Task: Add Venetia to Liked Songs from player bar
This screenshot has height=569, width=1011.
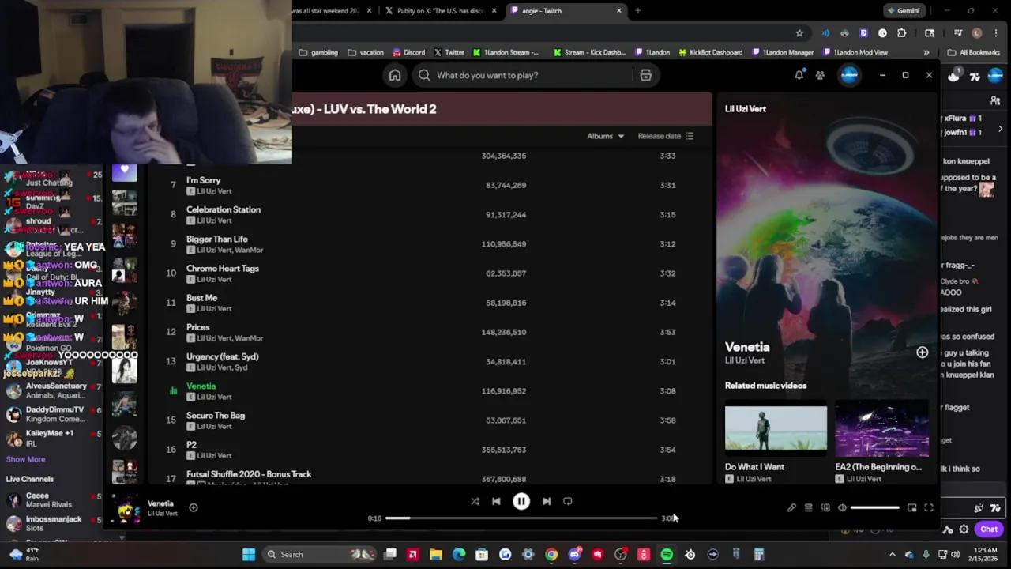Action: pos(194,507)
